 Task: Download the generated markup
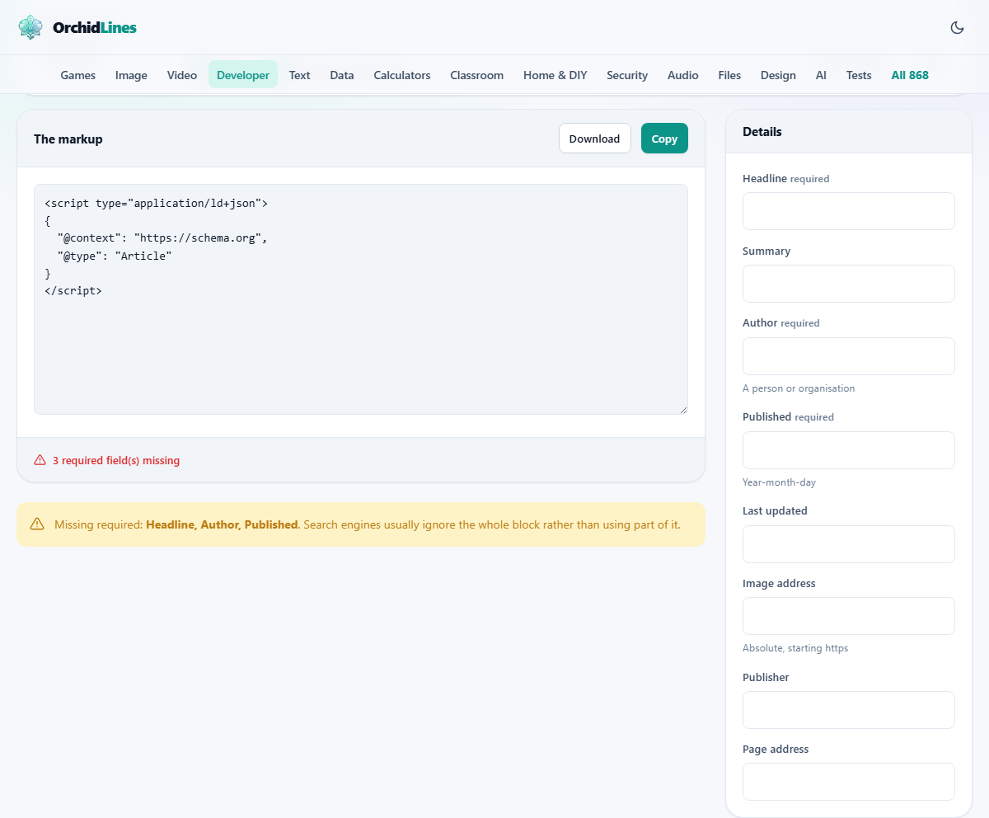point(594,139)
